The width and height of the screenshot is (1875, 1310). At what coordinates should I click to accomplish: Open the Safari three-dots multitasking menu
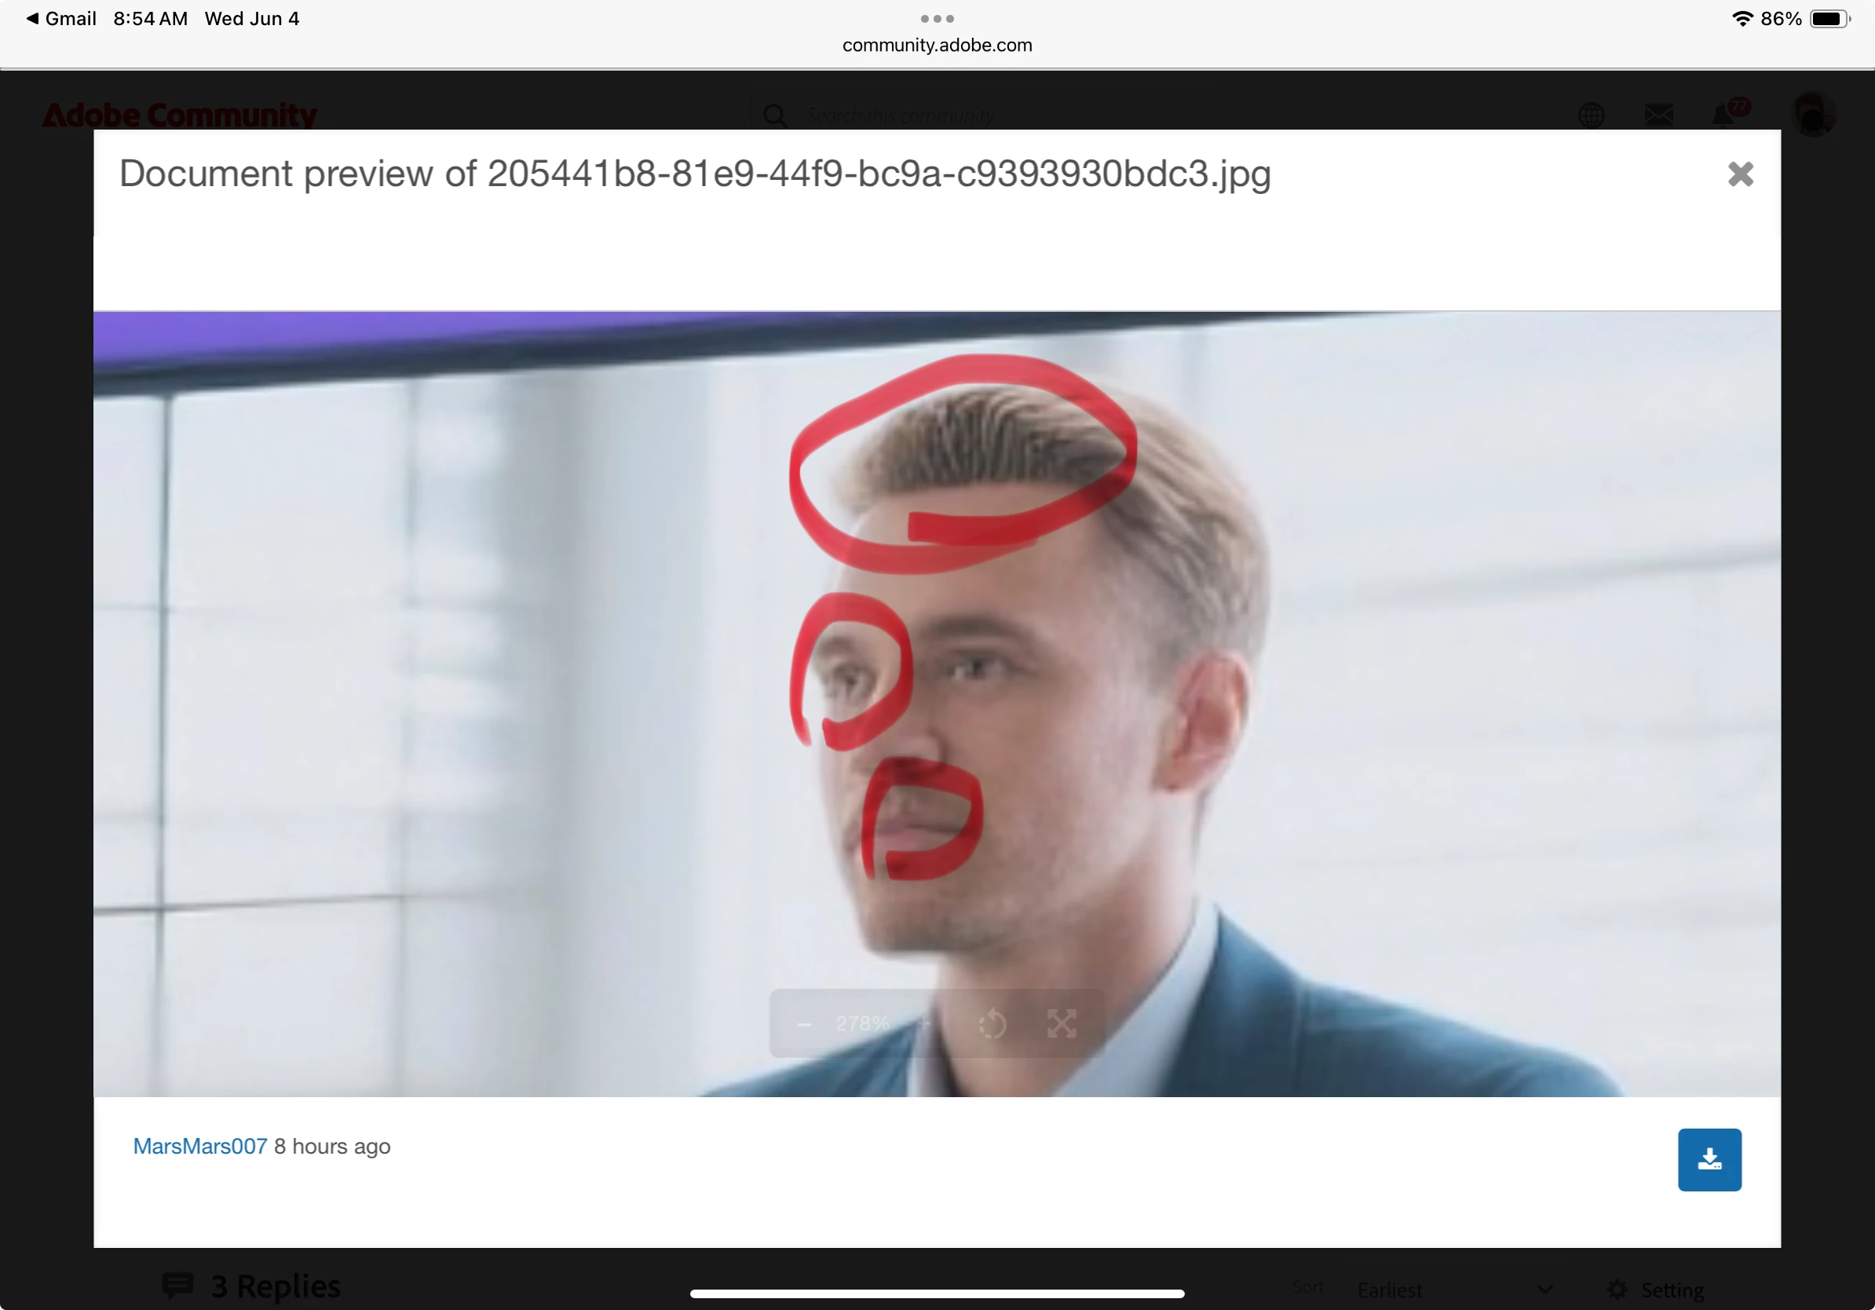pyautogui.click(x=937, y=18)
